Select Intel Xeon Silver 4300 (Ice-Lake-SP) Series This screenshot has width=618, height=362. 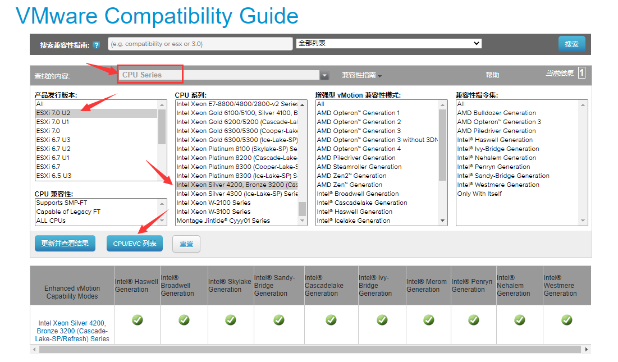tap(237, 194)
